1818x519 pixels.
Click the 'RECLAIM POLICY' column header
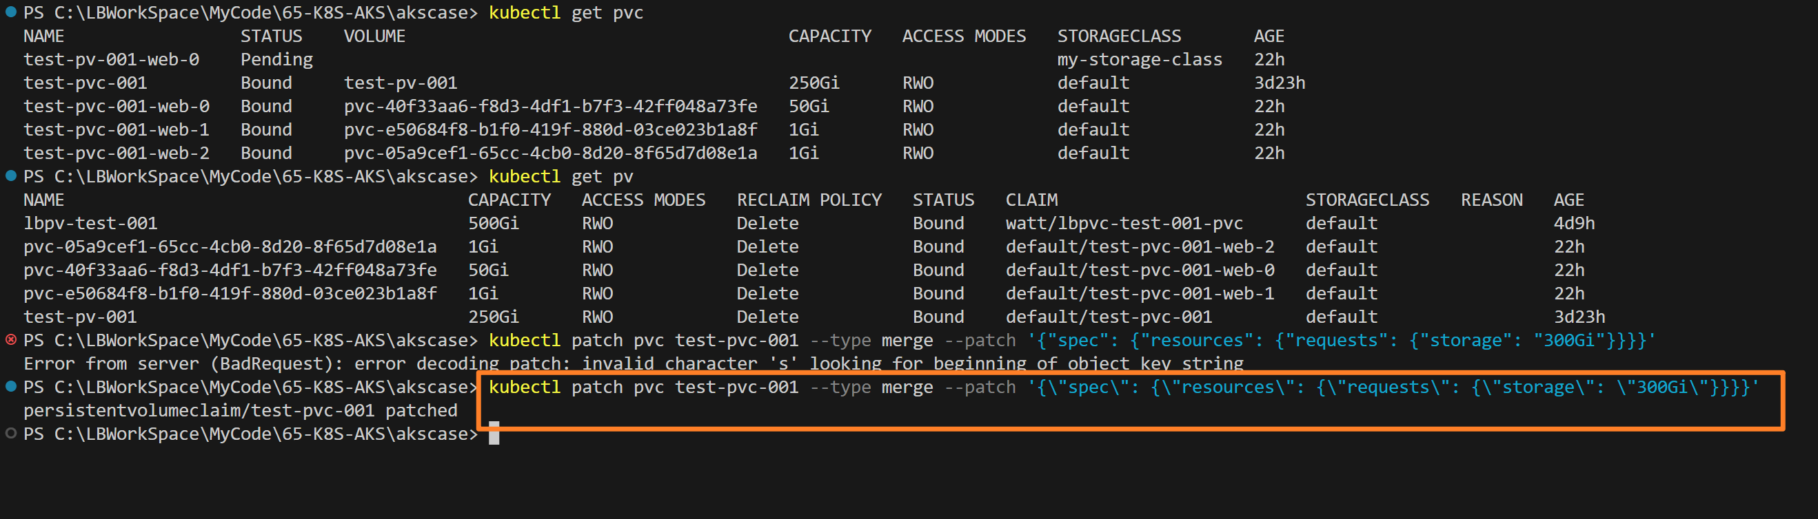pos(809,200)
